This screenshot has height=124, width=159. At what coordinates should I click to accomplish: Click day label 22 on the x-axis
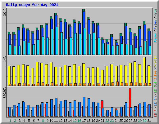107,121
